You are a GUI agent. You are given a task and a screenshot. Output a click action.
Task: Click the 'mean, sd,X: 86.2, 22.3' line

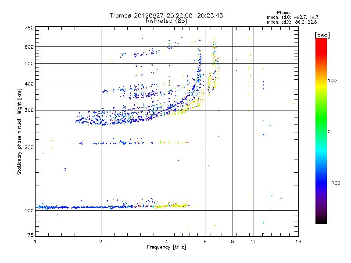coord(292,22)
